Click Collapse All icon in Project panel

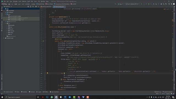[33, 7]
